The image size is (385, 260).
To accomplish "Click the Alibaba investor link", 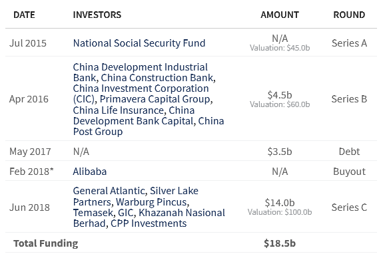I will [x=90, y=172].
